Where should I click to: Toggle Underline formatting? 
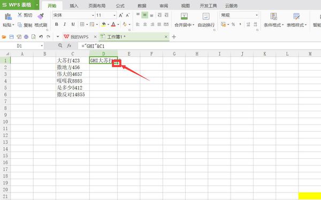73,25
